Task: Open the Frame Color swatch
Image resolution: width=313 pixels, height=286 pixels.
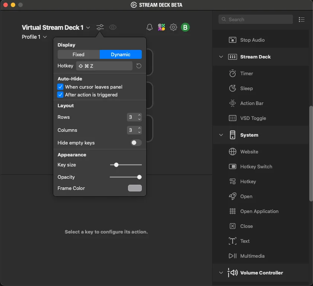Action: pyautogui.click(x=135, y=188)
